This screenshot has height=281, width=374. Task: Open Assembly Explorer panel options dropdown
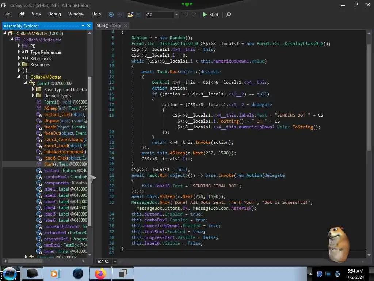[83, 26]
